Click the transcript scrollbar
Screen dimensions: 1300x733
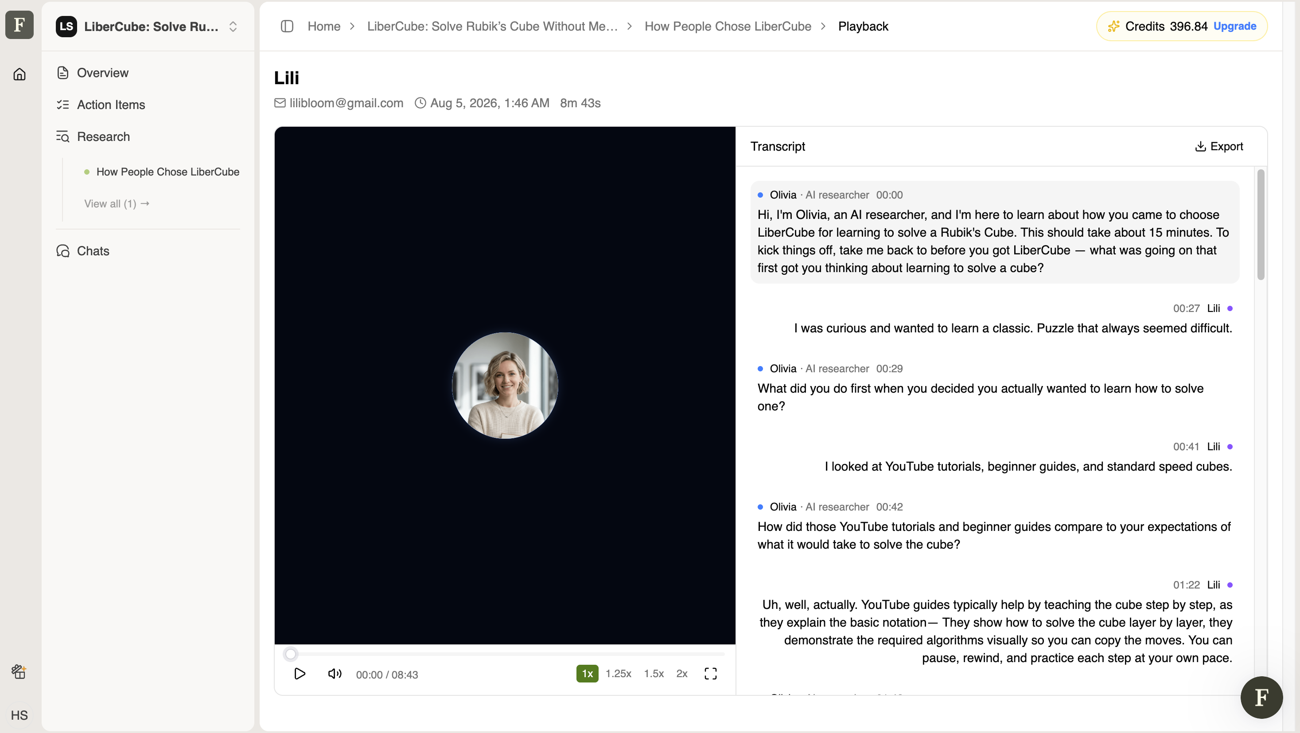[x=1261, y=225]
